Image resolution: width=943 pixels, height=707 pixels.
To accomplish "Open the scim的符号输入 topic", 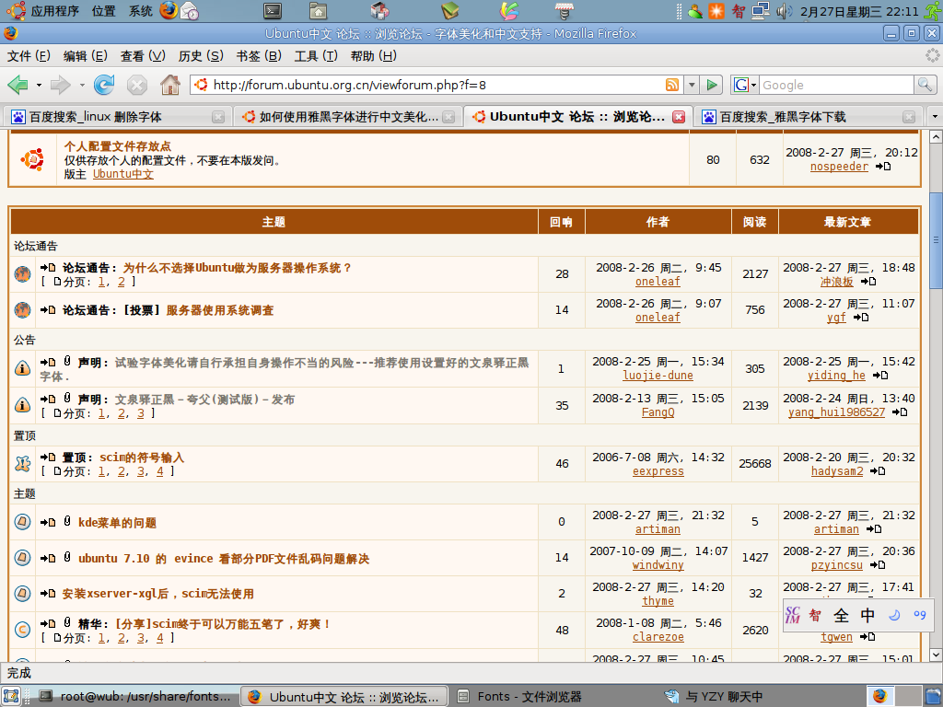I will click(x=142, y=458).
